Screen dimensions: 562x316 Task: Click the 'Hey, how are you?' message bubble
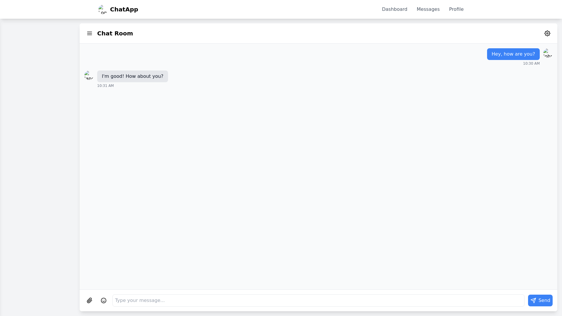[513, 54]
